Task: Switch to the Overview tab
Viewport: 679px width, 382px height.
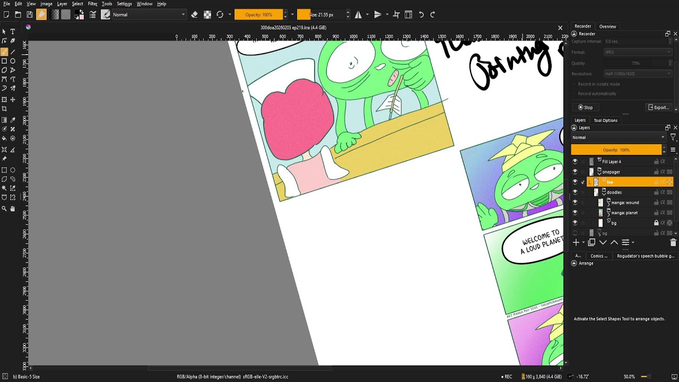Action: pyautogui.click(x=607, y=27)
